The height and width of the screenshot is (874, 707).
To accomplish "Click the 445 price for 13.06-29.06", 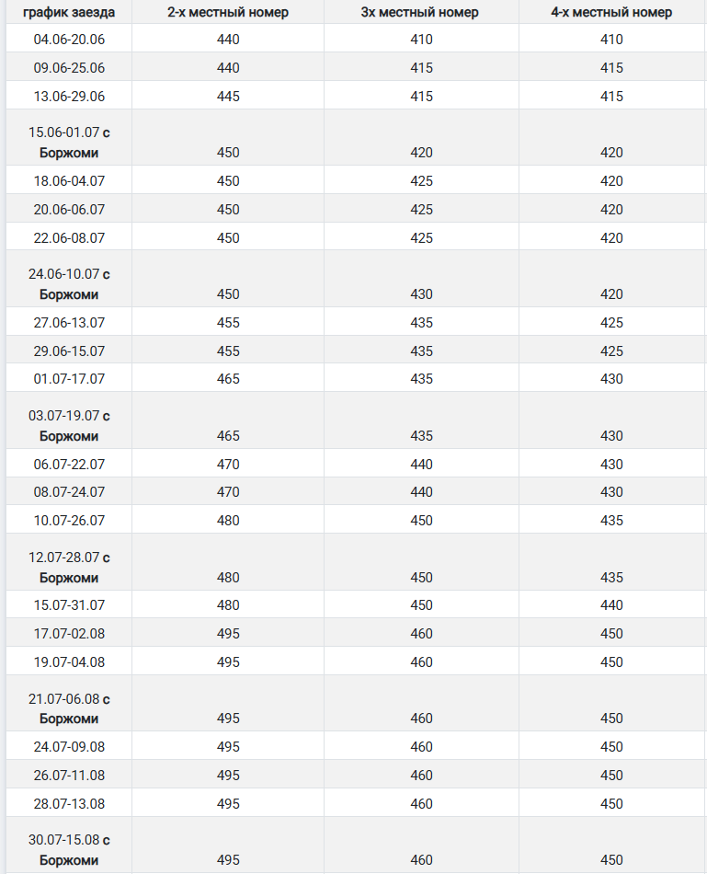I will click(x=228, y=97).
